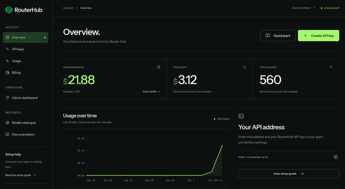
Task: Click the RouterHub brand name
Action: [x=28, y=10]
